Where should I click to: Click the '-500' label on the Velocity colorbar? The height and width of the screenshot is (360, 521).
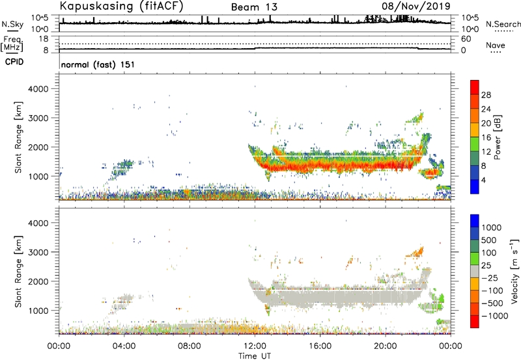click(x=492, y=303)
